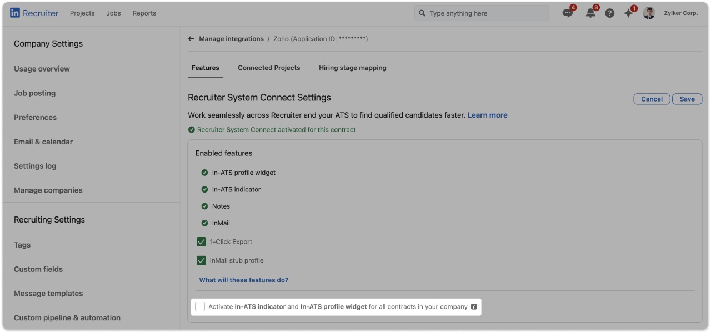
Task: Click the Cancel button
Action: 652,99
